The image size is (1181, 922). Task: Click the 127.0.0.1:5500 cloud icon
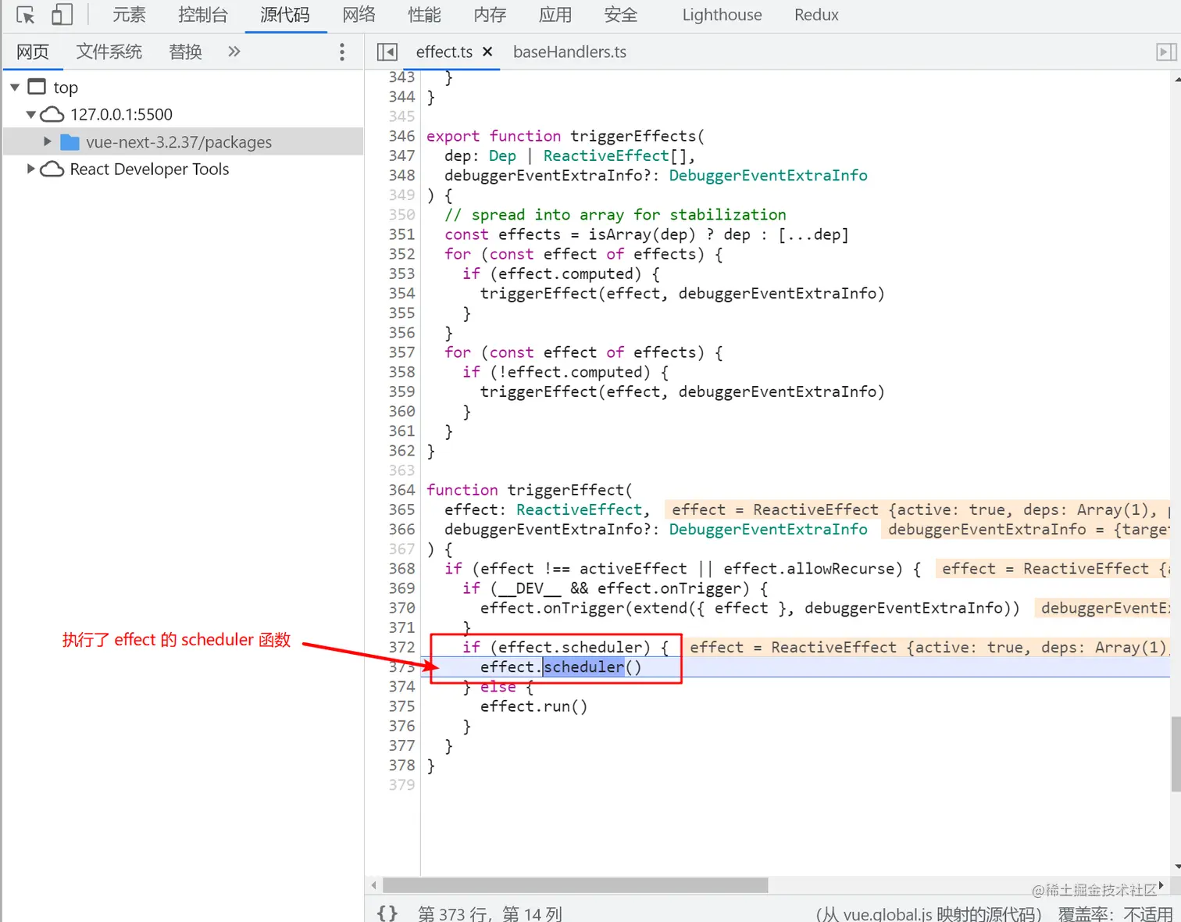coord(52,115)
